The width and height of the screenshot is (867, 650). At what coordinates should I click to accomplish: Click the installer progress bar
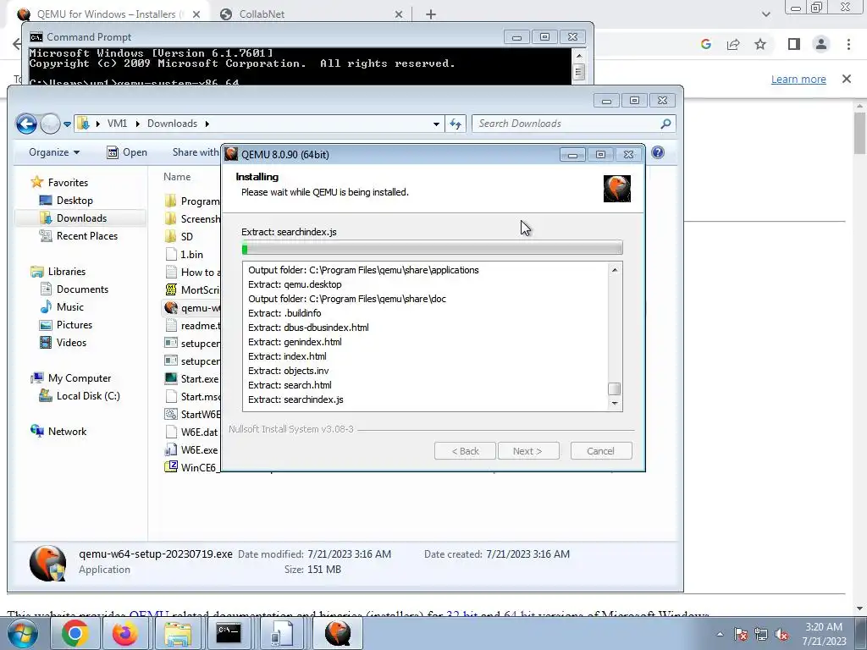pos(432,248)
